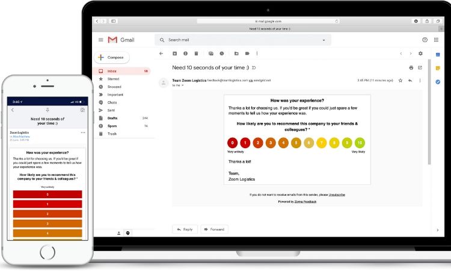Screen dimensions: 451x271
Task: Toggle Safari sidebar button
Action: coord(113,21)
